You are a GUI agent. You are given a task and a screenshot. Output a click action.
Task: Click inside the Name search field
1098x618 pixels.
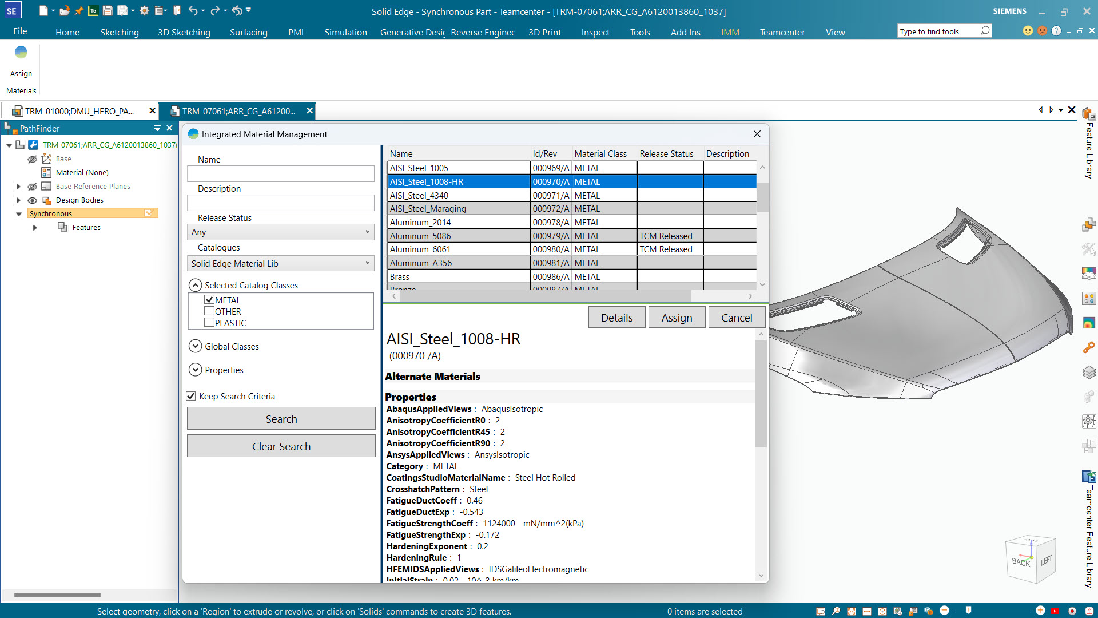280,173
